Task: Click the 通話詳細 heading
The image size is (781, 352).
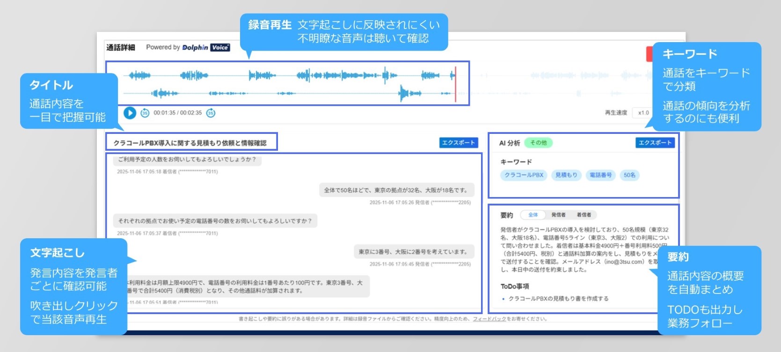Action: [x=120, y=47]
